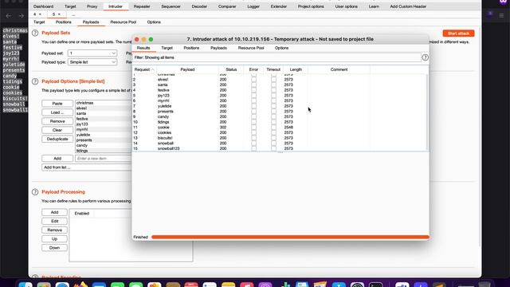Image resolution: width=510 pixels, height=287 pixels.
Task: Sort results by the Status column
Action: click(x=231, y=69)
